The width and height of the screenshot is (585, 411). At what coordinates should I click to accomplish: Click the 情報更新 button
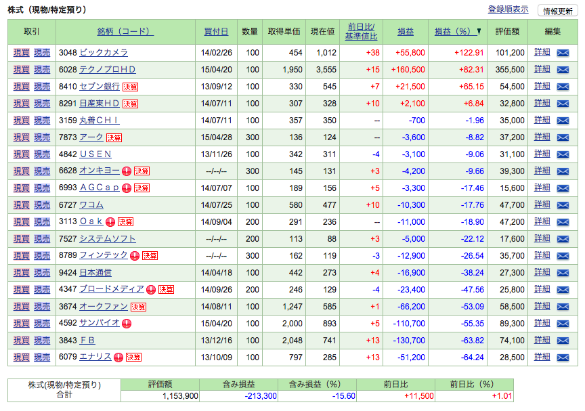tap(557, 11)
